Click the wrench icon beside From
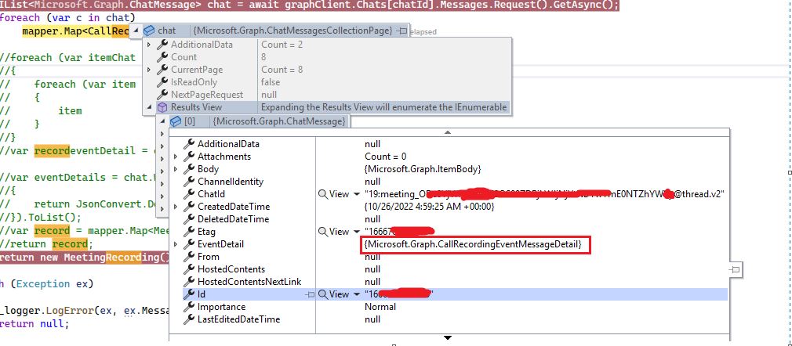This screenshot has height=346, width=792. click(189, 257)
